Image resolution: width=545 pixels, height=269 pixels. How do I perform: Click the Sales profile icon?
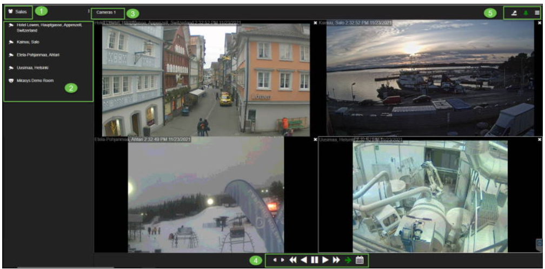point(11,11)
